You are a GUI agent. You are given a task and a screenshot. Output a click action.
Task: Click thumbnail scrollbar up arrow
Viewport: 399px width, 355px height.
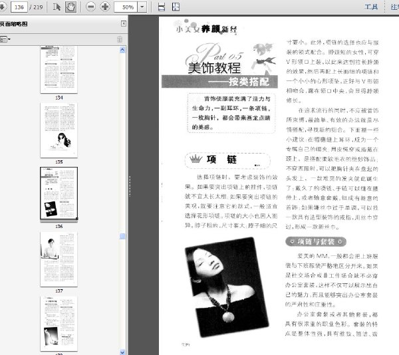122,50
